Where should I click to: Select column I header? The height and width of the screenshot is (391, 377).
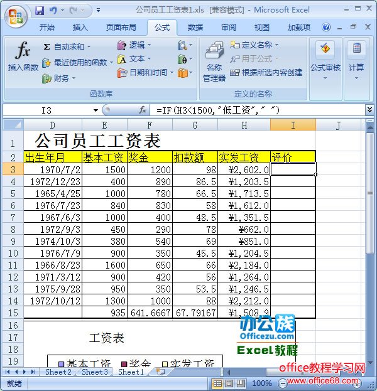coord(293,125)
